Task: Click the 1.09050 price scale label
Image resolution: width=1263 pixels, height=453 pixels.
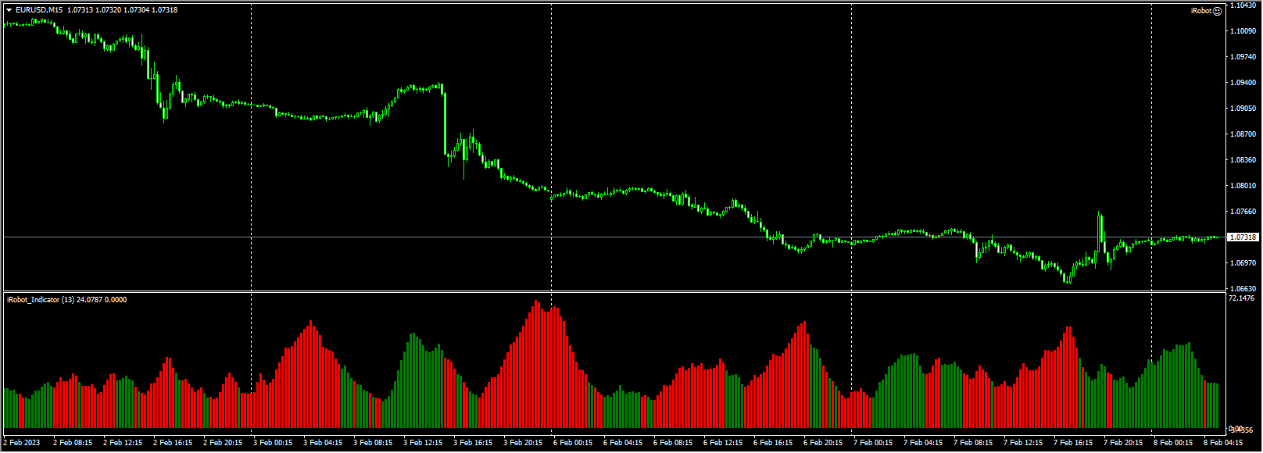Action: (x=1243, y=109)
